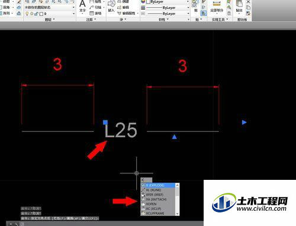Click the dynamic input box showing X
The height and width of the screenshot is (226, 296).
tap(146, 180)
